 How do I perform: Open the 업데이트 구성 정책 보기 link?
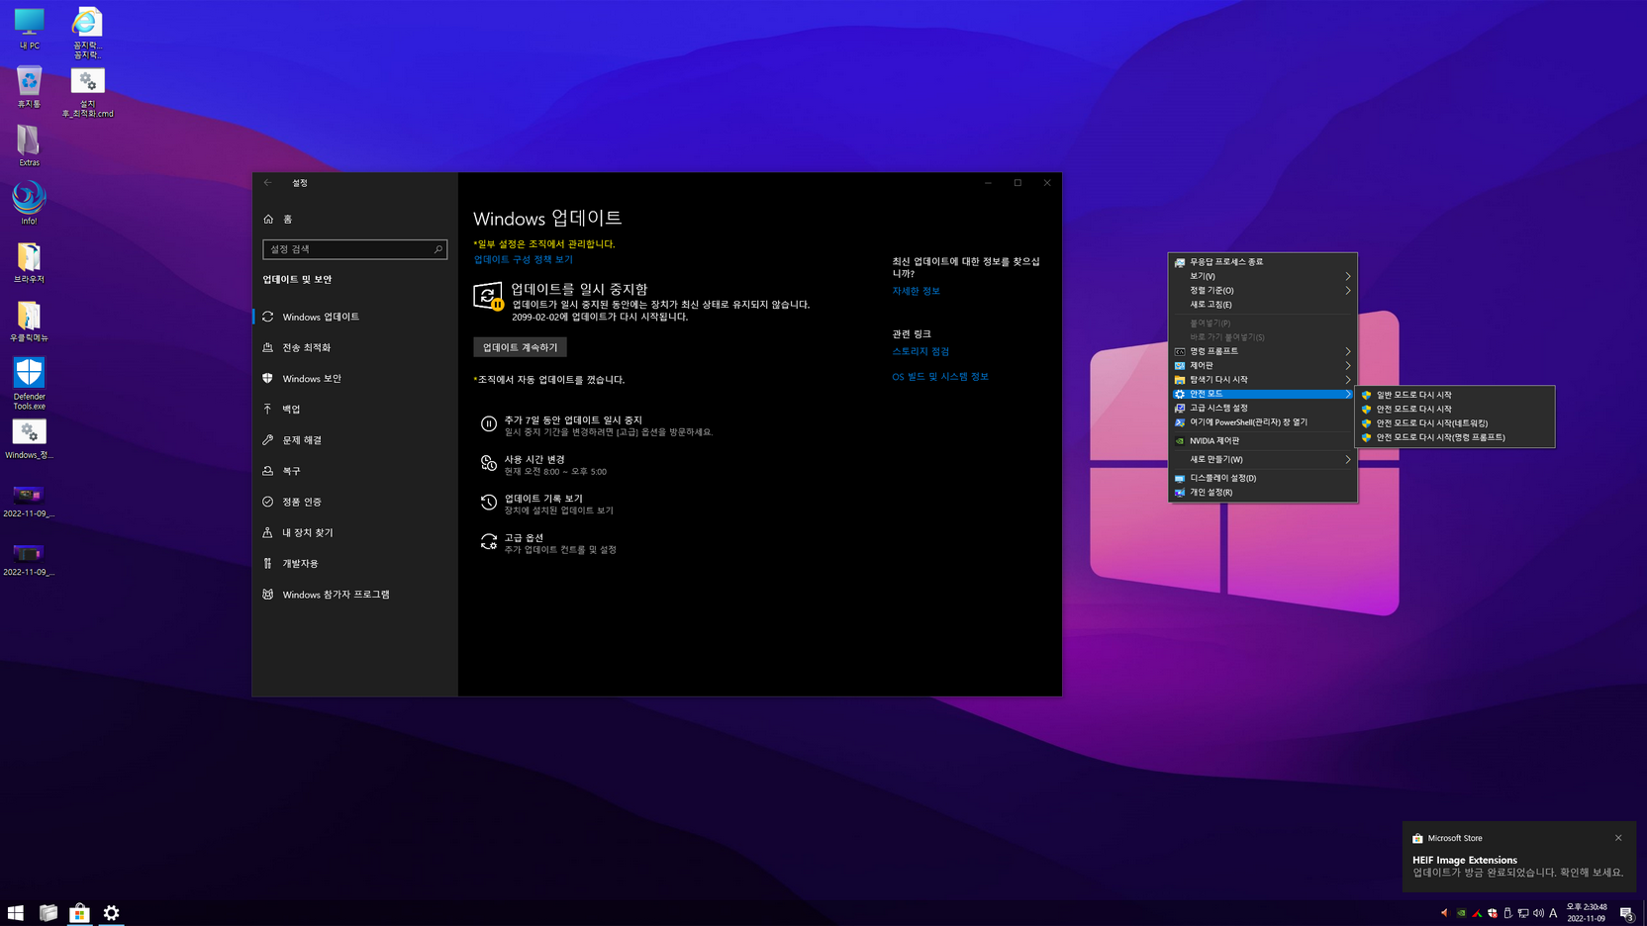pyautogui.click(x=523, y=259)
